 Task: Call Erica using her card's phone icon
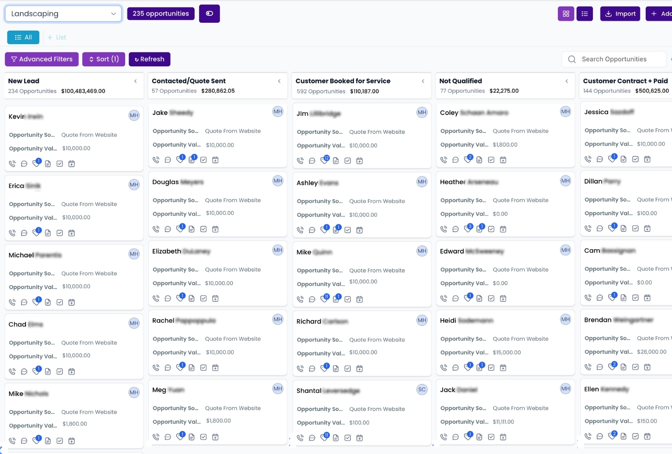12,233
